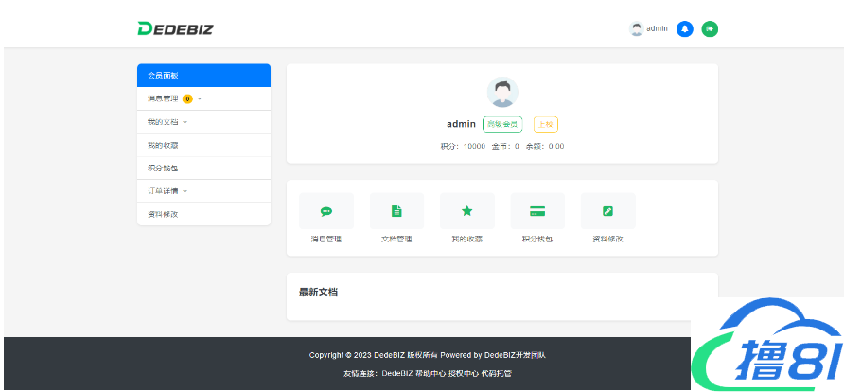Open 积分钱包 from the sidebar menu
The height and width of the screenshot is (392, 844).
pyautogui.click(x=163, y=169)
